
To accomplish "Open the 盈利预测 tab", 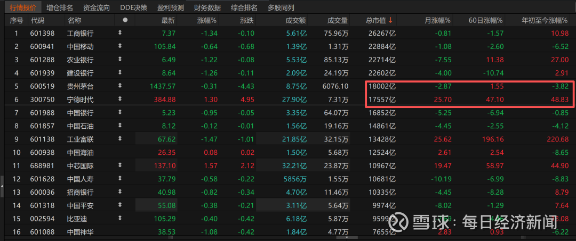I will [171, 7].
